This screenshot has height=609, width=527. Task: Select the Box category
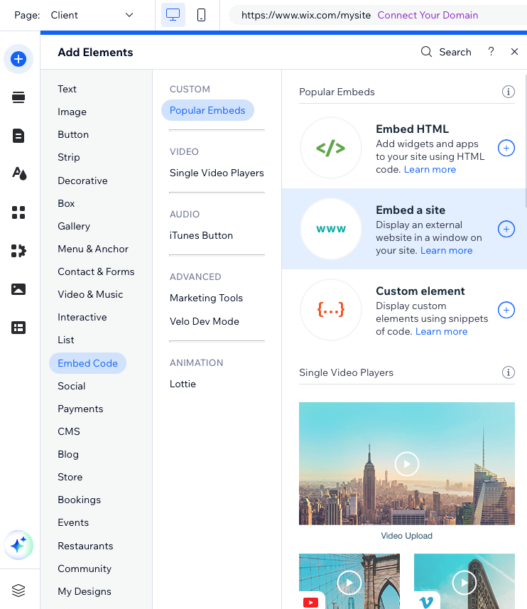point(66,203)
